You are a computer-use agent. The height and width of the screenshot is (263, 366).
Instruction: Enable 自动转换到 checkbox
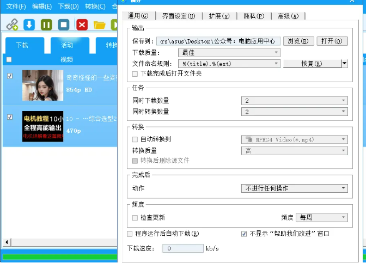(135, 139)
